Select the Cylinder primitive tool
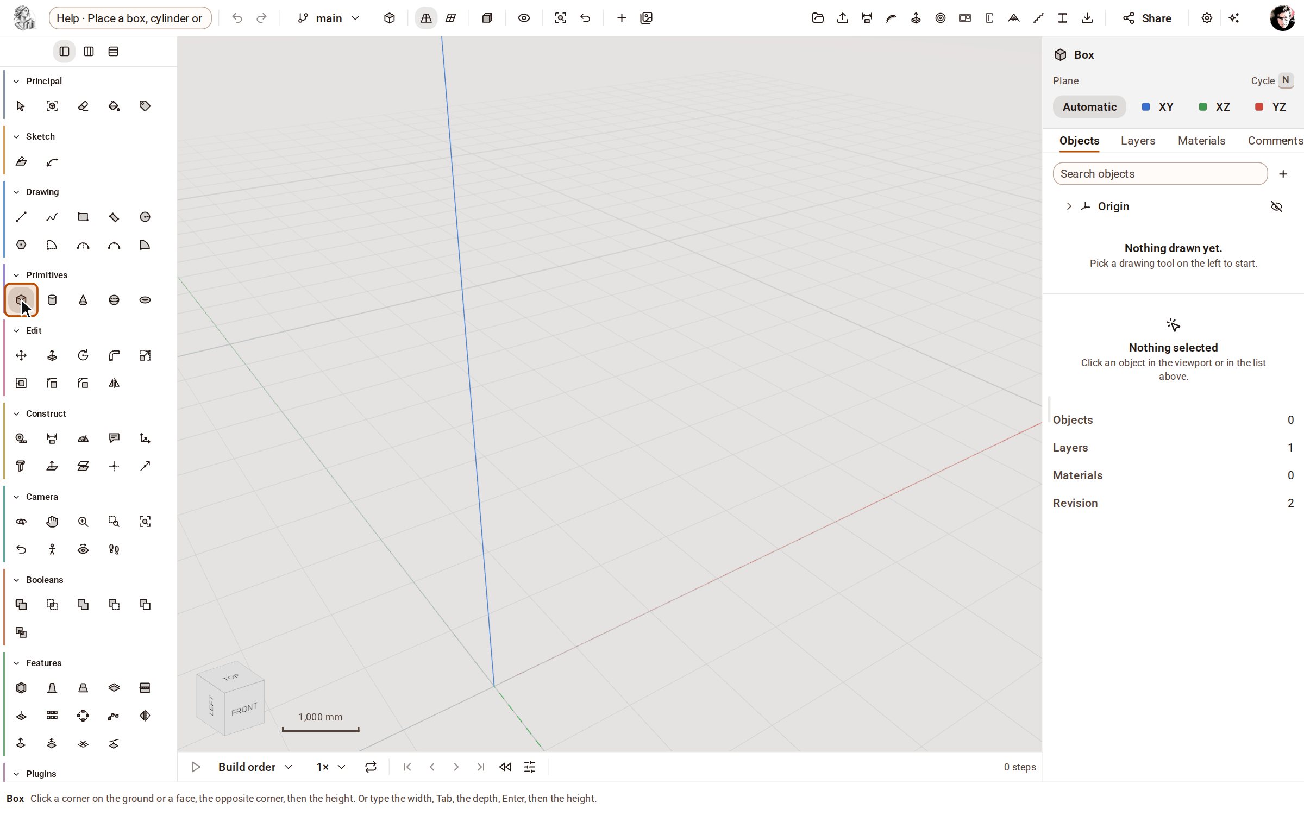Viewport: 1304px width, 815px height. click(52, 300)
